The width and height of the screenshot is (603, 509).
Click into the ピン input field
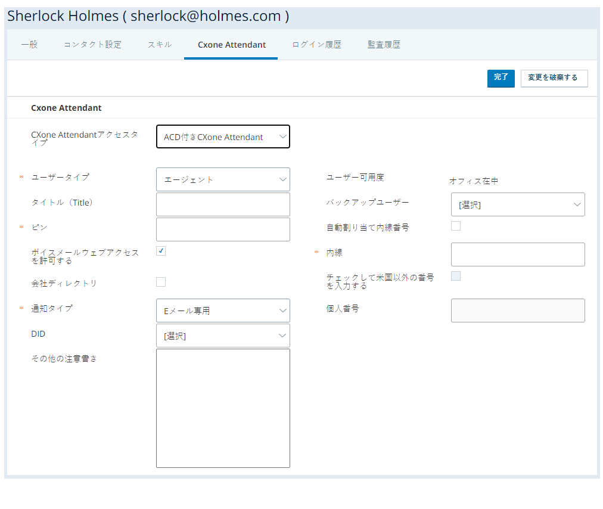click(x=223, y=229)
